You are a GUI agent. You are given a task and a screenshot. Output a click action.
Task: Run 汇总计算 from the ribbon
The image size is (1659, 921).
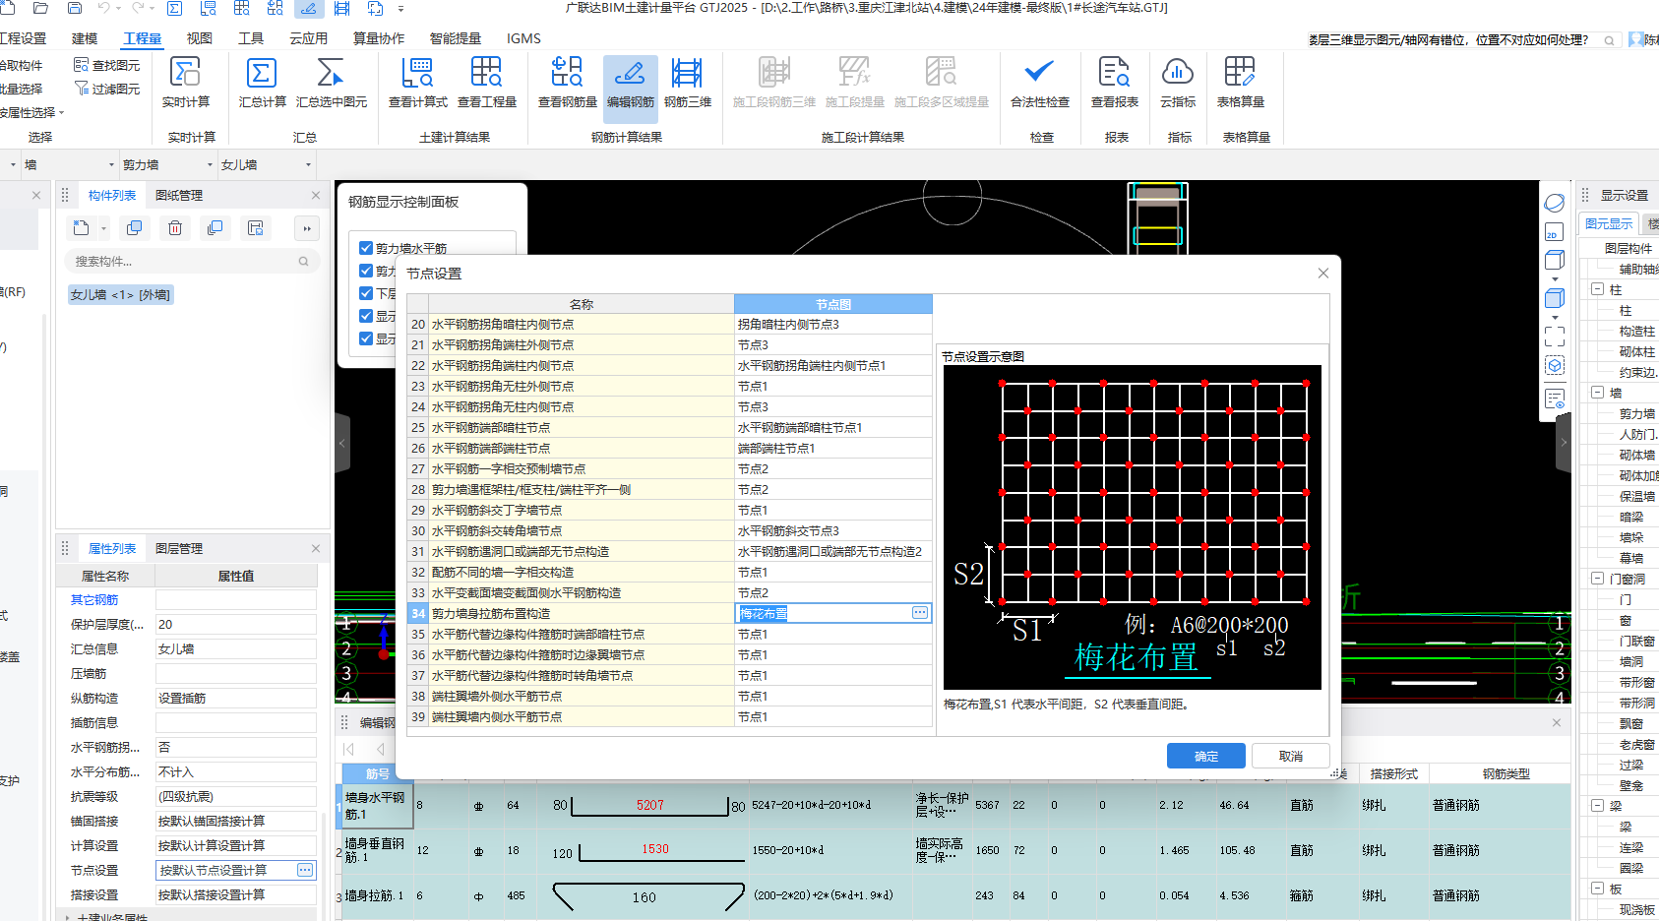tap(262, 83)
